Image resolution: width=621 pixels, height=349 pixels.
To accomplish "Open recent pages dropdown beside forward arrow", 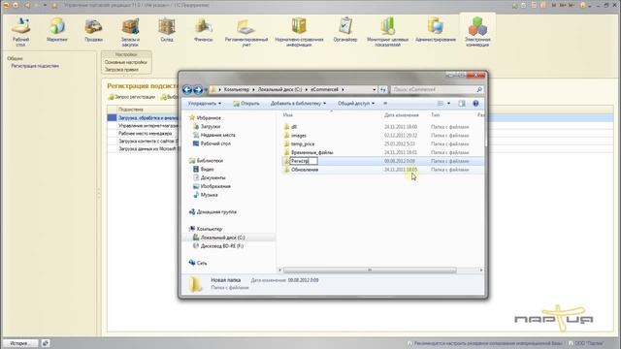I will (x=205, y=90).
